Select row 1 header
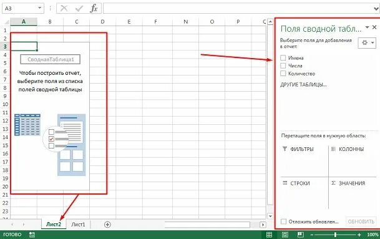Viewport: 380px width, 239px height. (x=5, y=31)
